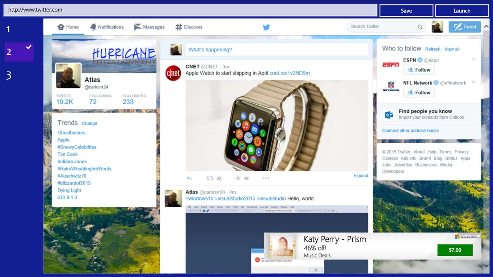Click the Outlook icon beside Find people you know
The width and height of the screenshot is (493, 277).
[389, 115]
